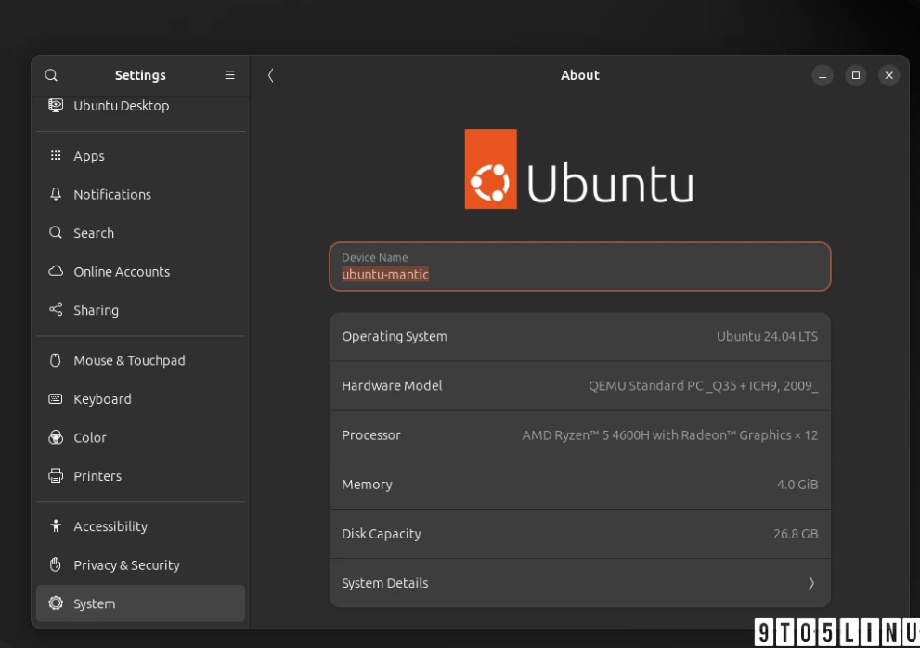This screenshot has width=920, height=648.
Task: Open the Apps settings panel
Action: click(x=140, y=156)
